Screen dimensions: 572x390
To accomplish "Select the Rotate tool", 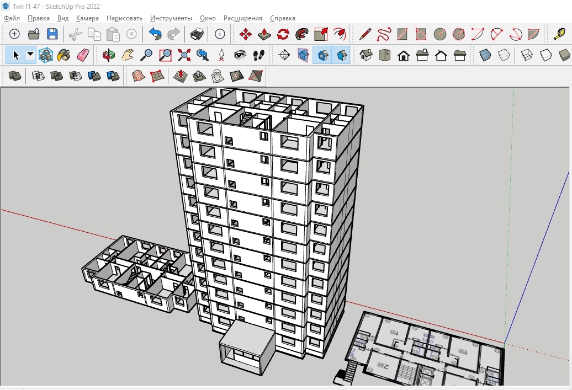I will pyautogui.click(x=283, y=34).
